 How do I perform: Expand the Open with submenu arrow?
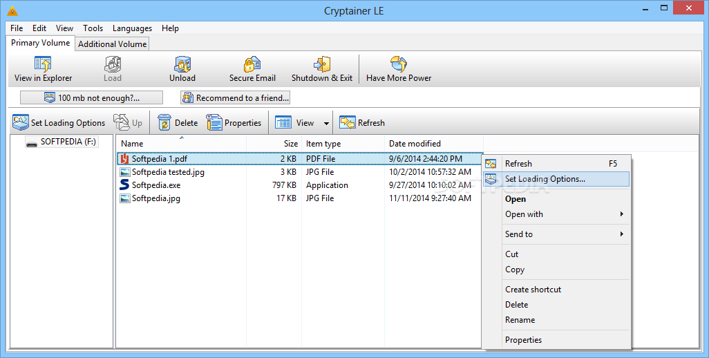coord(622,214)
